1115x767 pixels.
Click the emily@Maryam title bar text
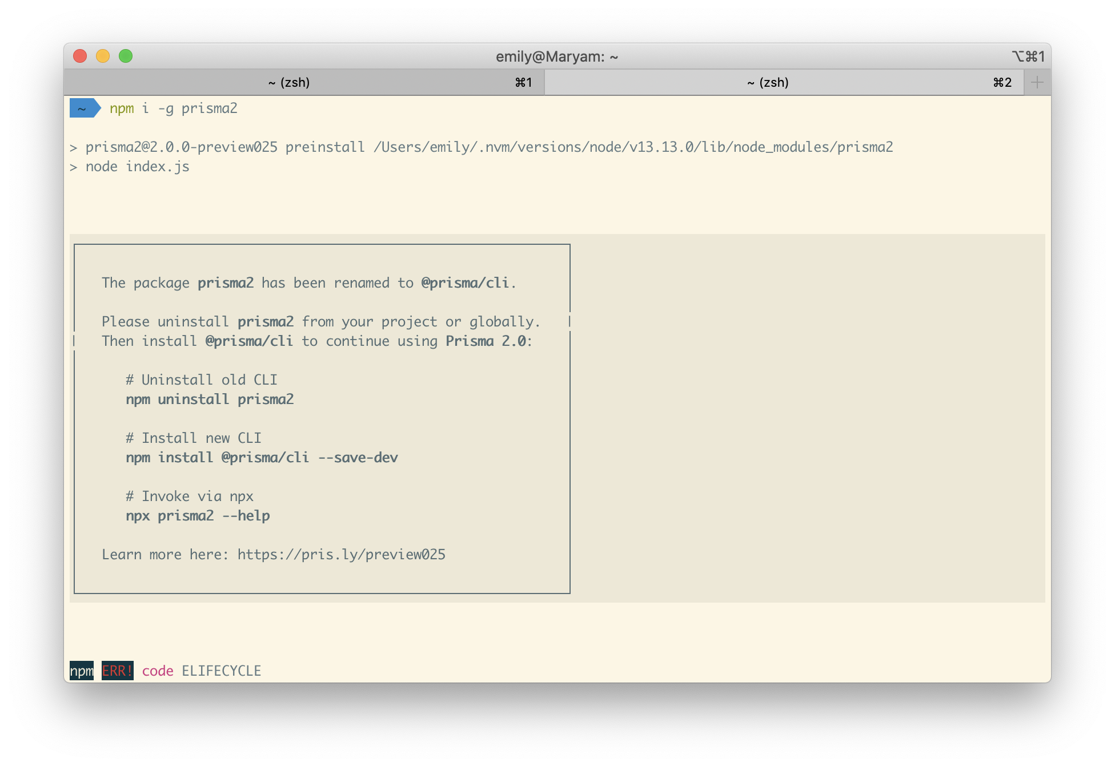click(557, 56)
